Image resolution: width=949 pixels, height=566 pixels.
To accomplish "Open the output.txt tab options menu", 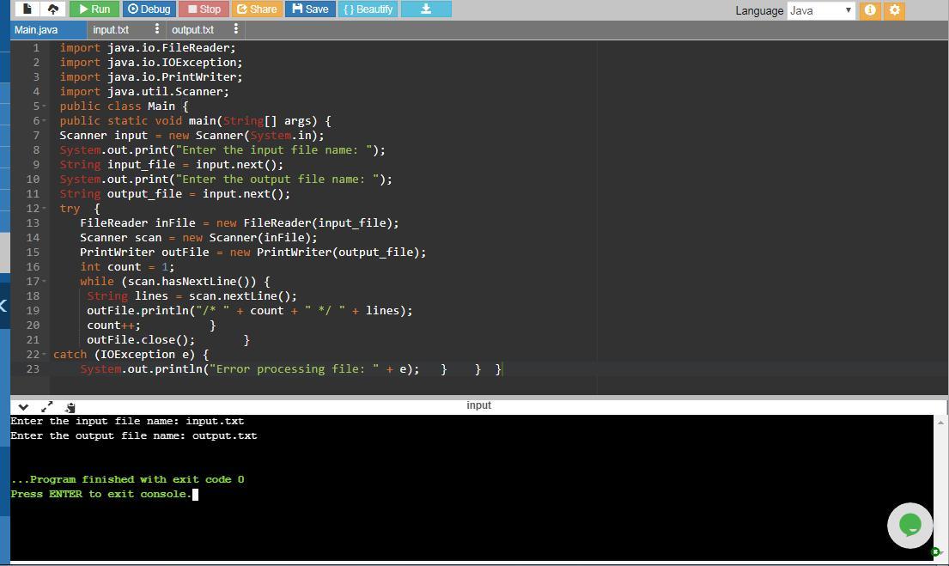I will pos(235,29).
